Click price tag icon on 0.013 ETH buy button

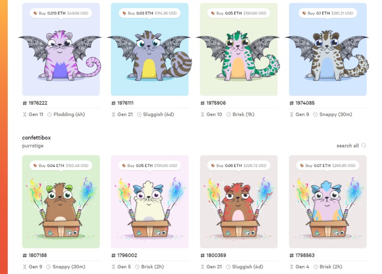[35, 13]
